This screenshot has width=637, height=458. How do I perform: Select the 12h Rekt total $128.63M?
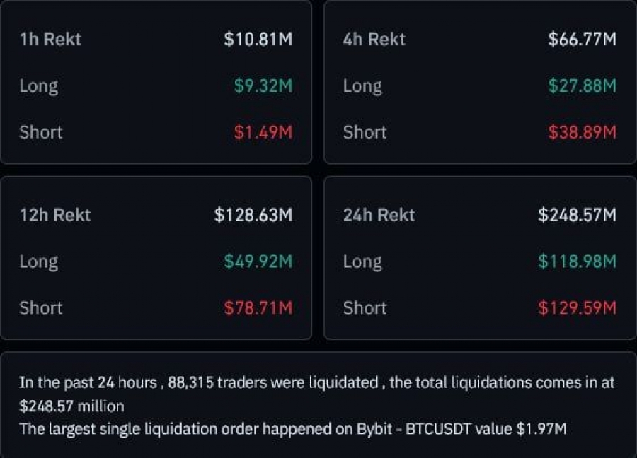[x=253, y=215]
